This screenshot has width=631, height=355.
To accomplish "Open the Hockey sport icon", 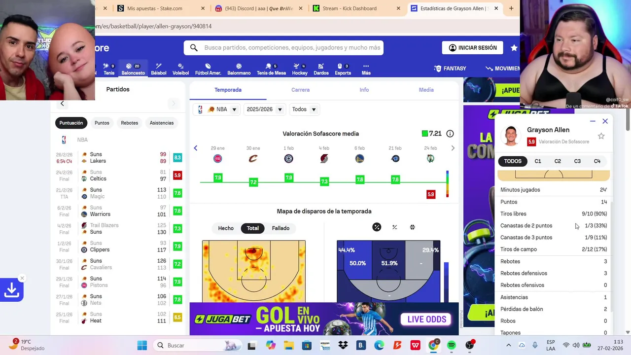I will (300, 69).
